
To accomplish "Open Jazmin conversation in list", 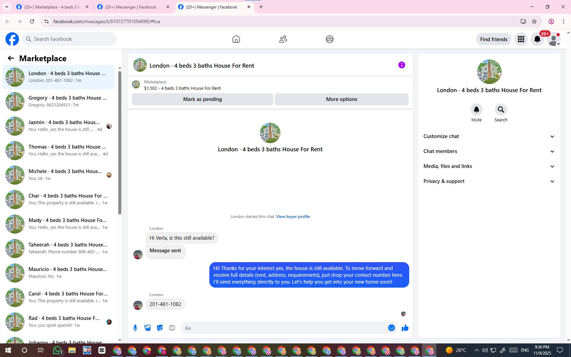I will pyautogui.click(x=59, y=126).
